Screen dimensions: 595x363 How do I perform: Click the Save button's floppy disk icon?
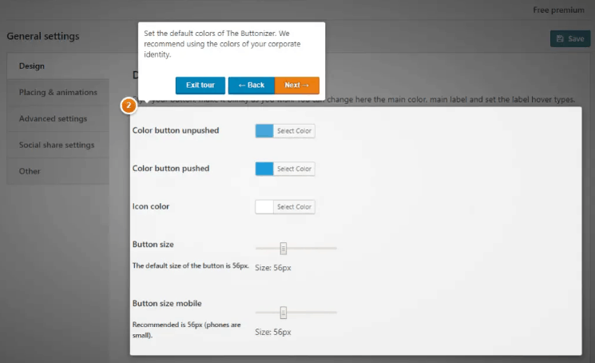click(x=560, y=38)
